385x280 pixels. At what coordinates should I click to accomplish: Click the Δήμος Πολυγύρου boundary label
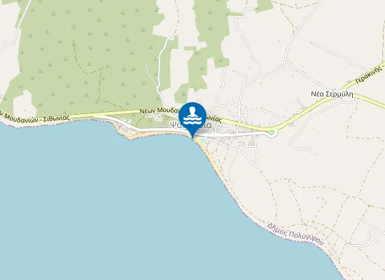(295, 234)
